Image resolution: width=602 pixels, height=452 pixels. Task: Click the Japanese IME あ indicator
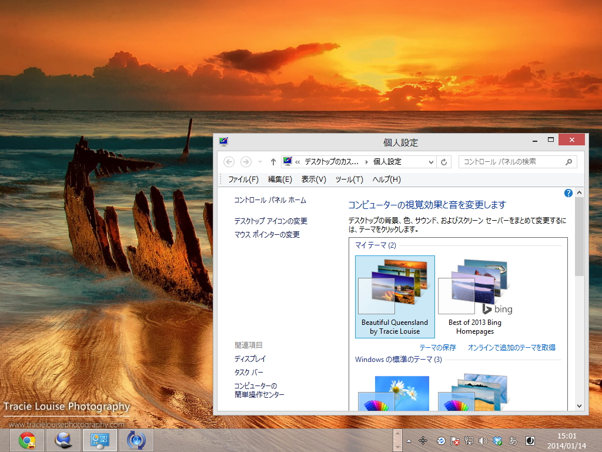[512, 441]
